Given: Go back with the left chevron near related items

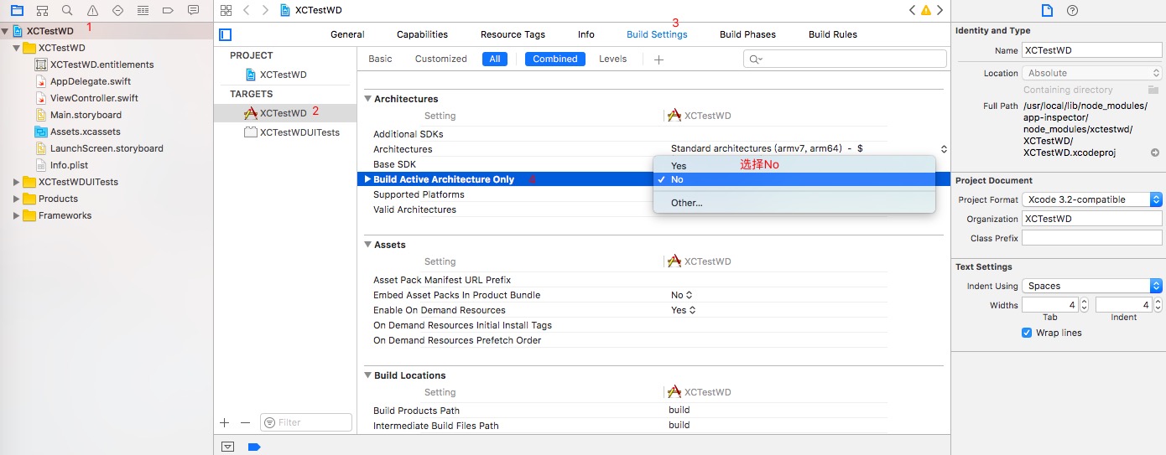Looking at the screenshot, I should 247,10.
